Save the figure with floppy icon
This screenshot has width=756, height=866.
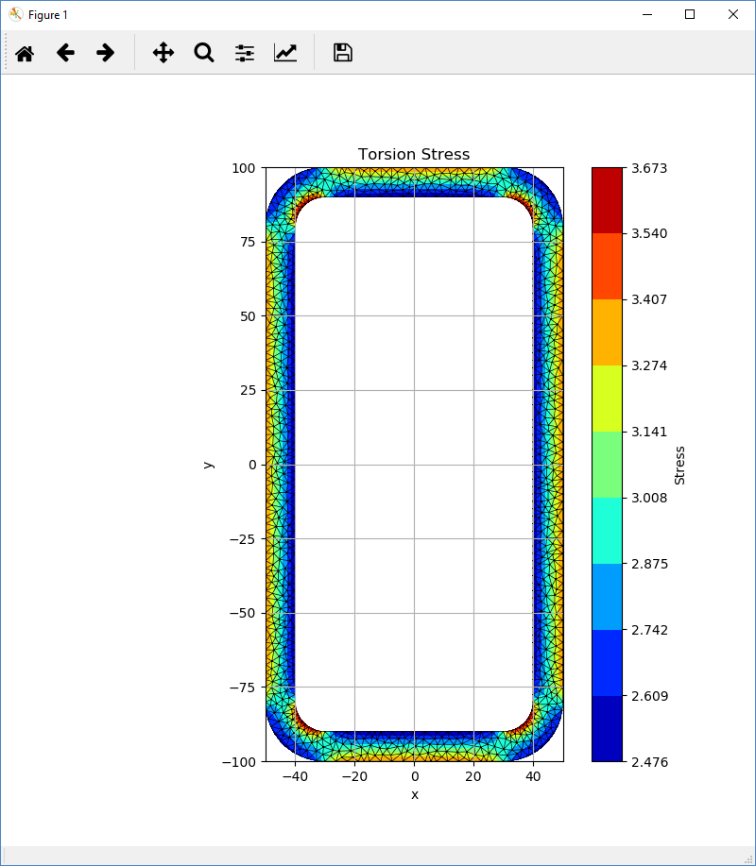[x=343, y=53]
